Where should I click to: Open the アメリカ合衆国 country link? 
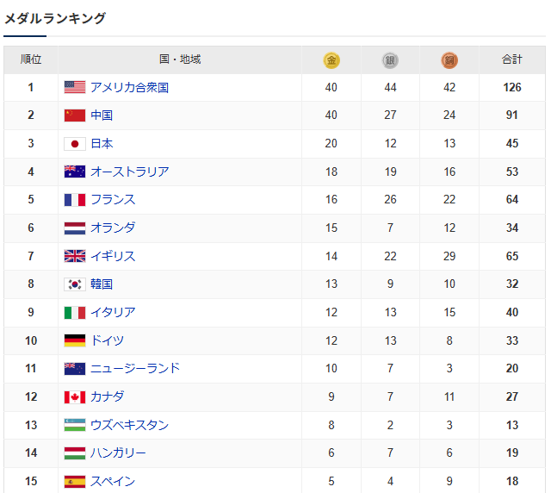click(129, 87)
